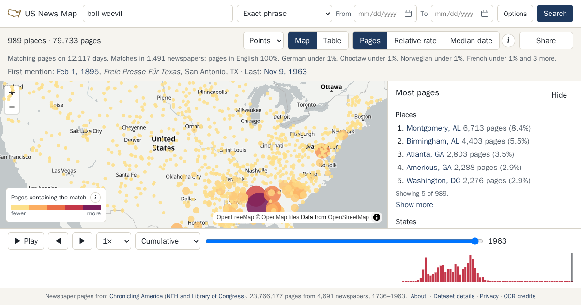Click the map attribution info icon
Image resolution: width=581 pixels, height=305 pixels.
pyautogui.click(x=377, y=217)
